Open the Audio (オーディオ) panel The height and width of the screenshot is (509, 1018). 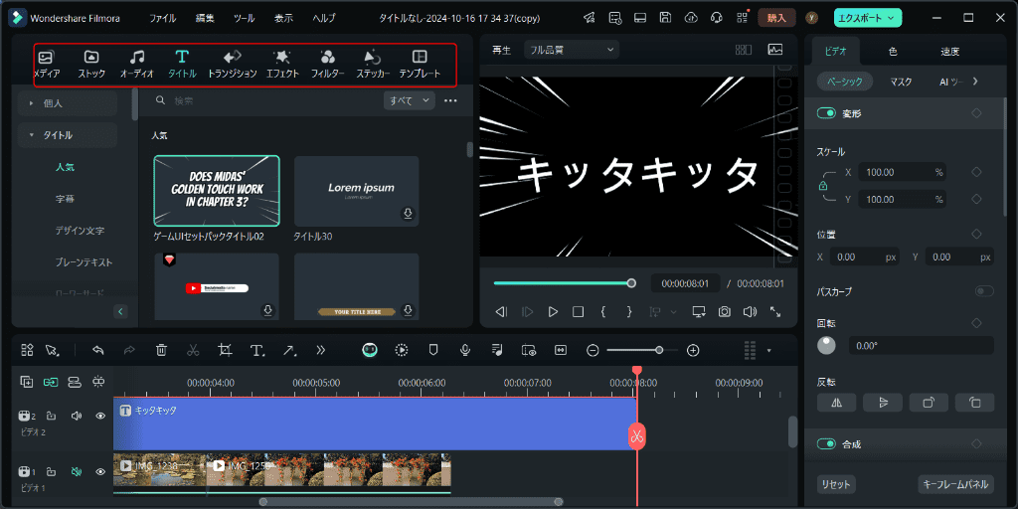point(137,65)
